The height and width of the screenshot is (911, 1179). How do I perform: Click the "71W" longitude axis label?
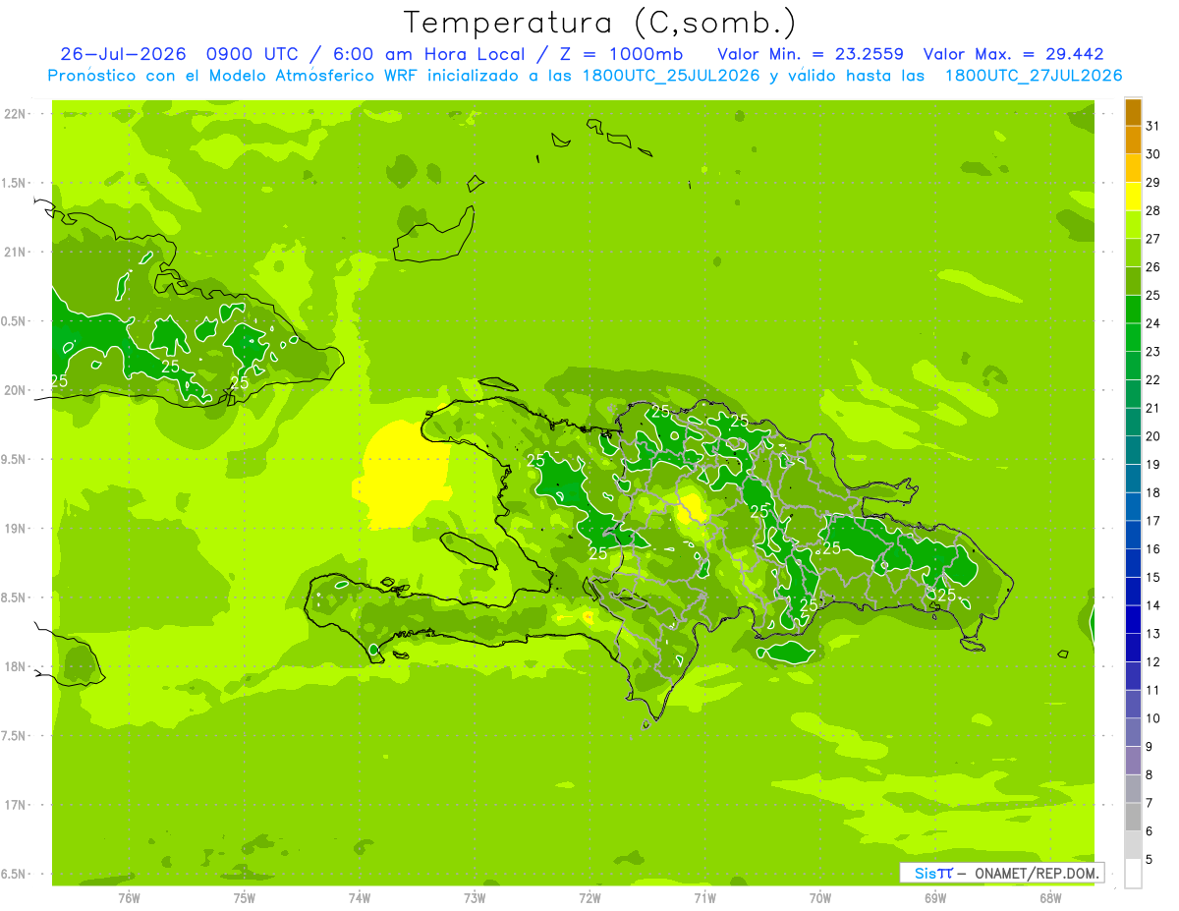coord(704,898)
